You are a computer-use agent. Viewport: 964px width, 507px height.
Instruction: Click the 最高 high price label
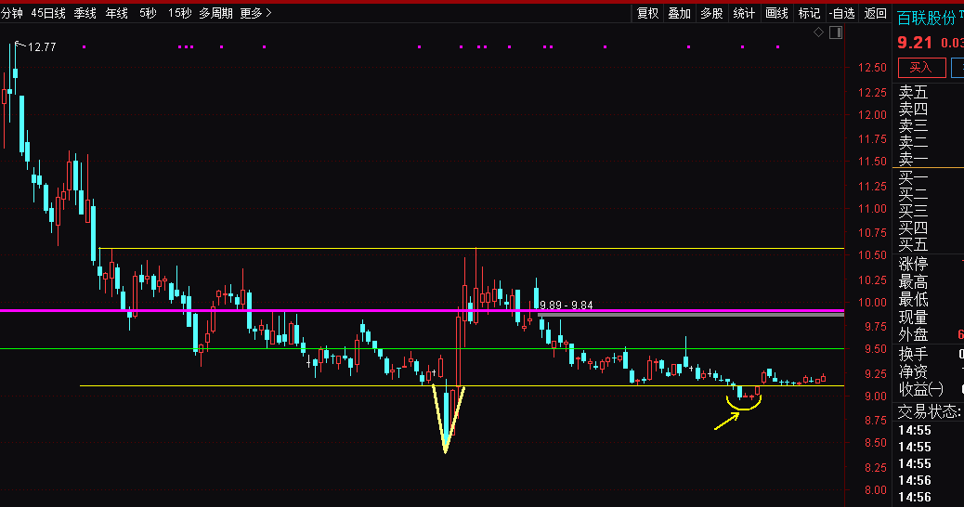point(913,282)
